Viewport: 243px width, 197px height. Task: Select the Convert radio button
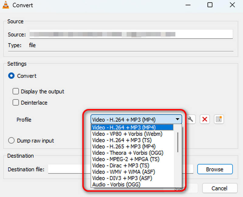click(x=11, y=76)
